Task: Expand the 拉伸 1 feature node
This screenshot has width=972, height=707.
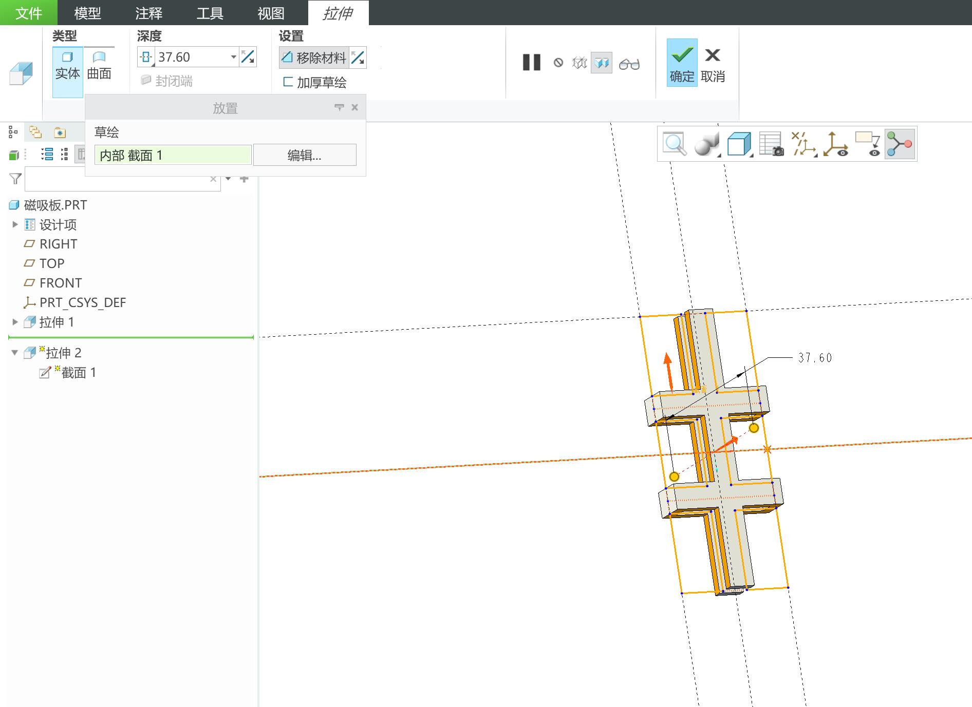Action: click(15, 322)
